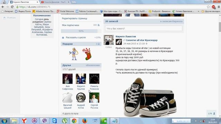Click the page vertical scrollbar thumb
The height and width of the screenshot is (124, 221).
click(x=220, y=27)
